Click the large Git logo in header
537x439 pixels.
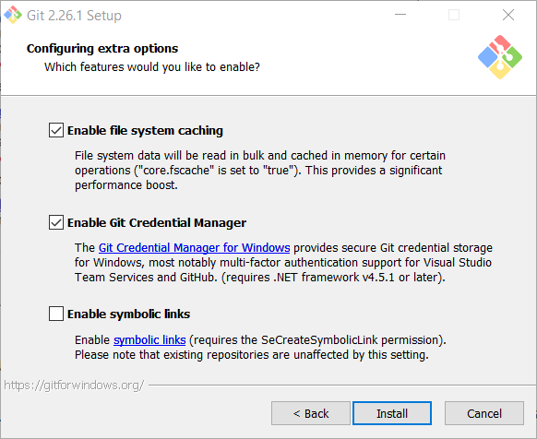click(500, 57)
